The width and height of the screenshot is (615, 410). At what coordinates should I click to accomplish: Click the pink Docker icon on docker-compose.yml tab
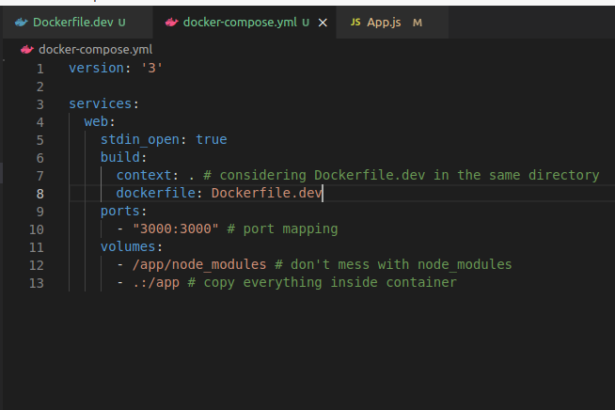[171, 23]
